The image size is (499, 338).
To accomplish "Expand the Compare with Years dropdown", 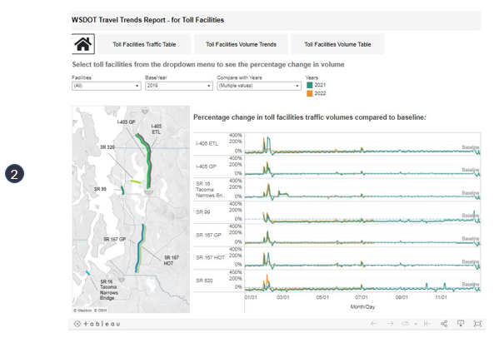I will 259,86.
